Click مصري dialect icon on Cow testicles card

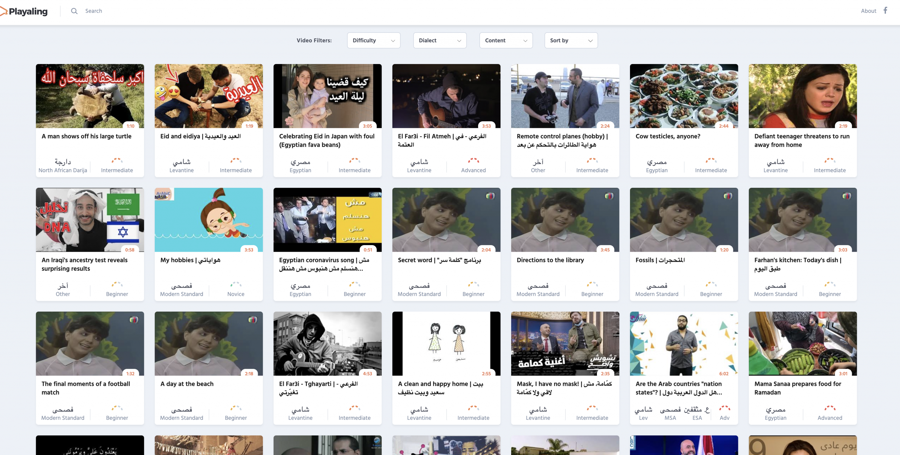pyautogui.click(x=656, y=162)
